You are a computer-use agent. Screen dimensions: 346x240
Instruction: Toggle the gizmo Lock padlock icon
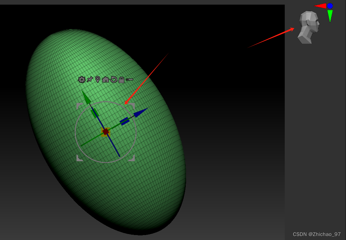coord(122,80)
